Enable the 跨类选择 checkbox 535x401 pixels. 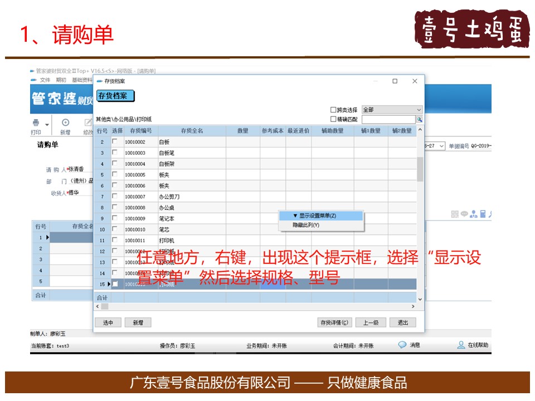[333, 110]
